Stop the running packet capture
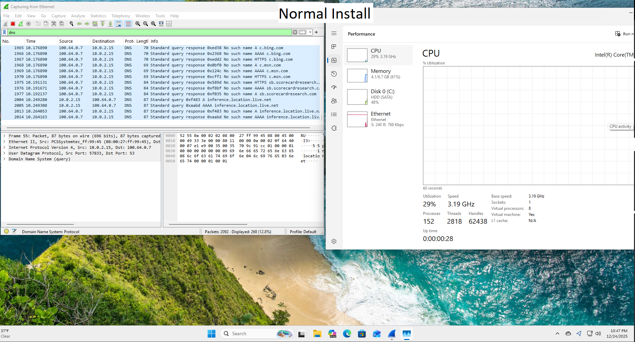The image size is (635, 342). pyautogui.click(x=13, y=24)
